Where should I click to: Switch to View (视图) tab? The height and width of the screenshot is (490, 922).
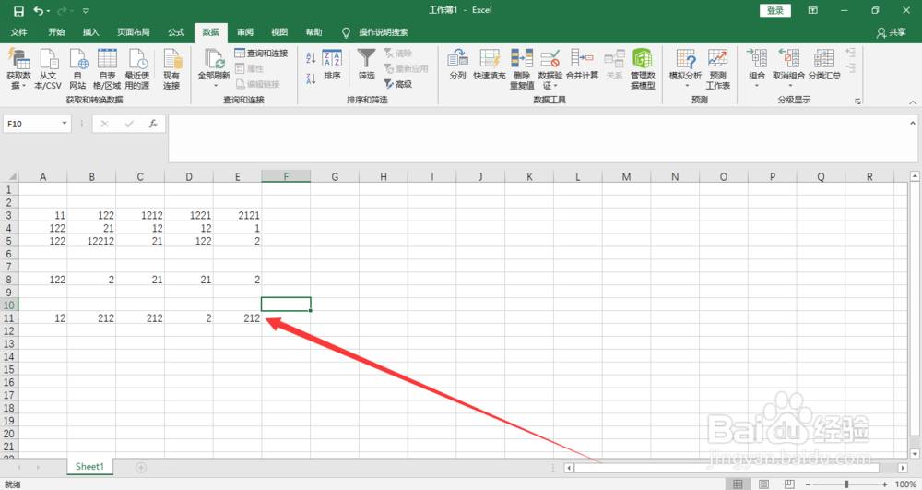[x=279, y=32]
